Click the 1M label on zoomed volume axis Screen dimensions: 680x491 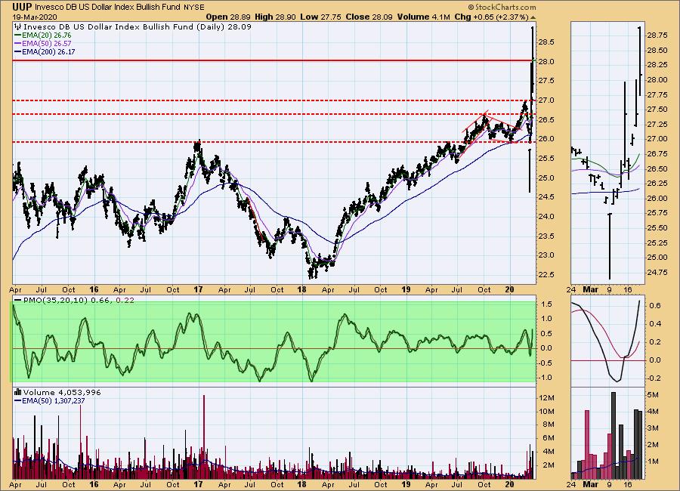(x=653, y=462)
